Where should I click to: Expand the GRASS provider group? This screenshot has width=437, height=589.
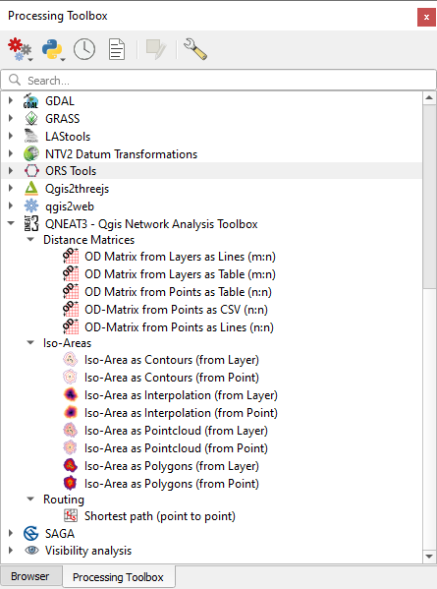[x=11, y=118]
